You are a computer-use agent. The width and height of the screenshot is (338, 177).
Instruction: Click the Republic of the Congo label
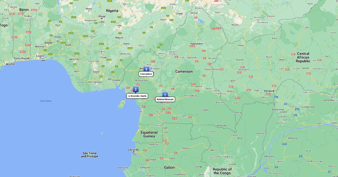[x=222, y=171]
